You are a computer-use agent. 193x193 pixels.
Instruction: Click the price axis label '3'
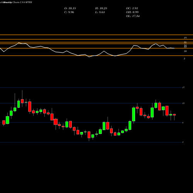click(183, 142)
